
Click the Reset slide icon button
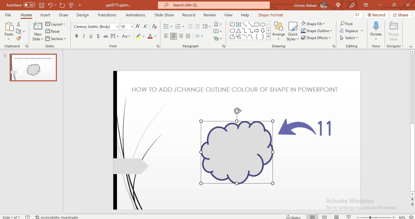(x=52, y=31)
